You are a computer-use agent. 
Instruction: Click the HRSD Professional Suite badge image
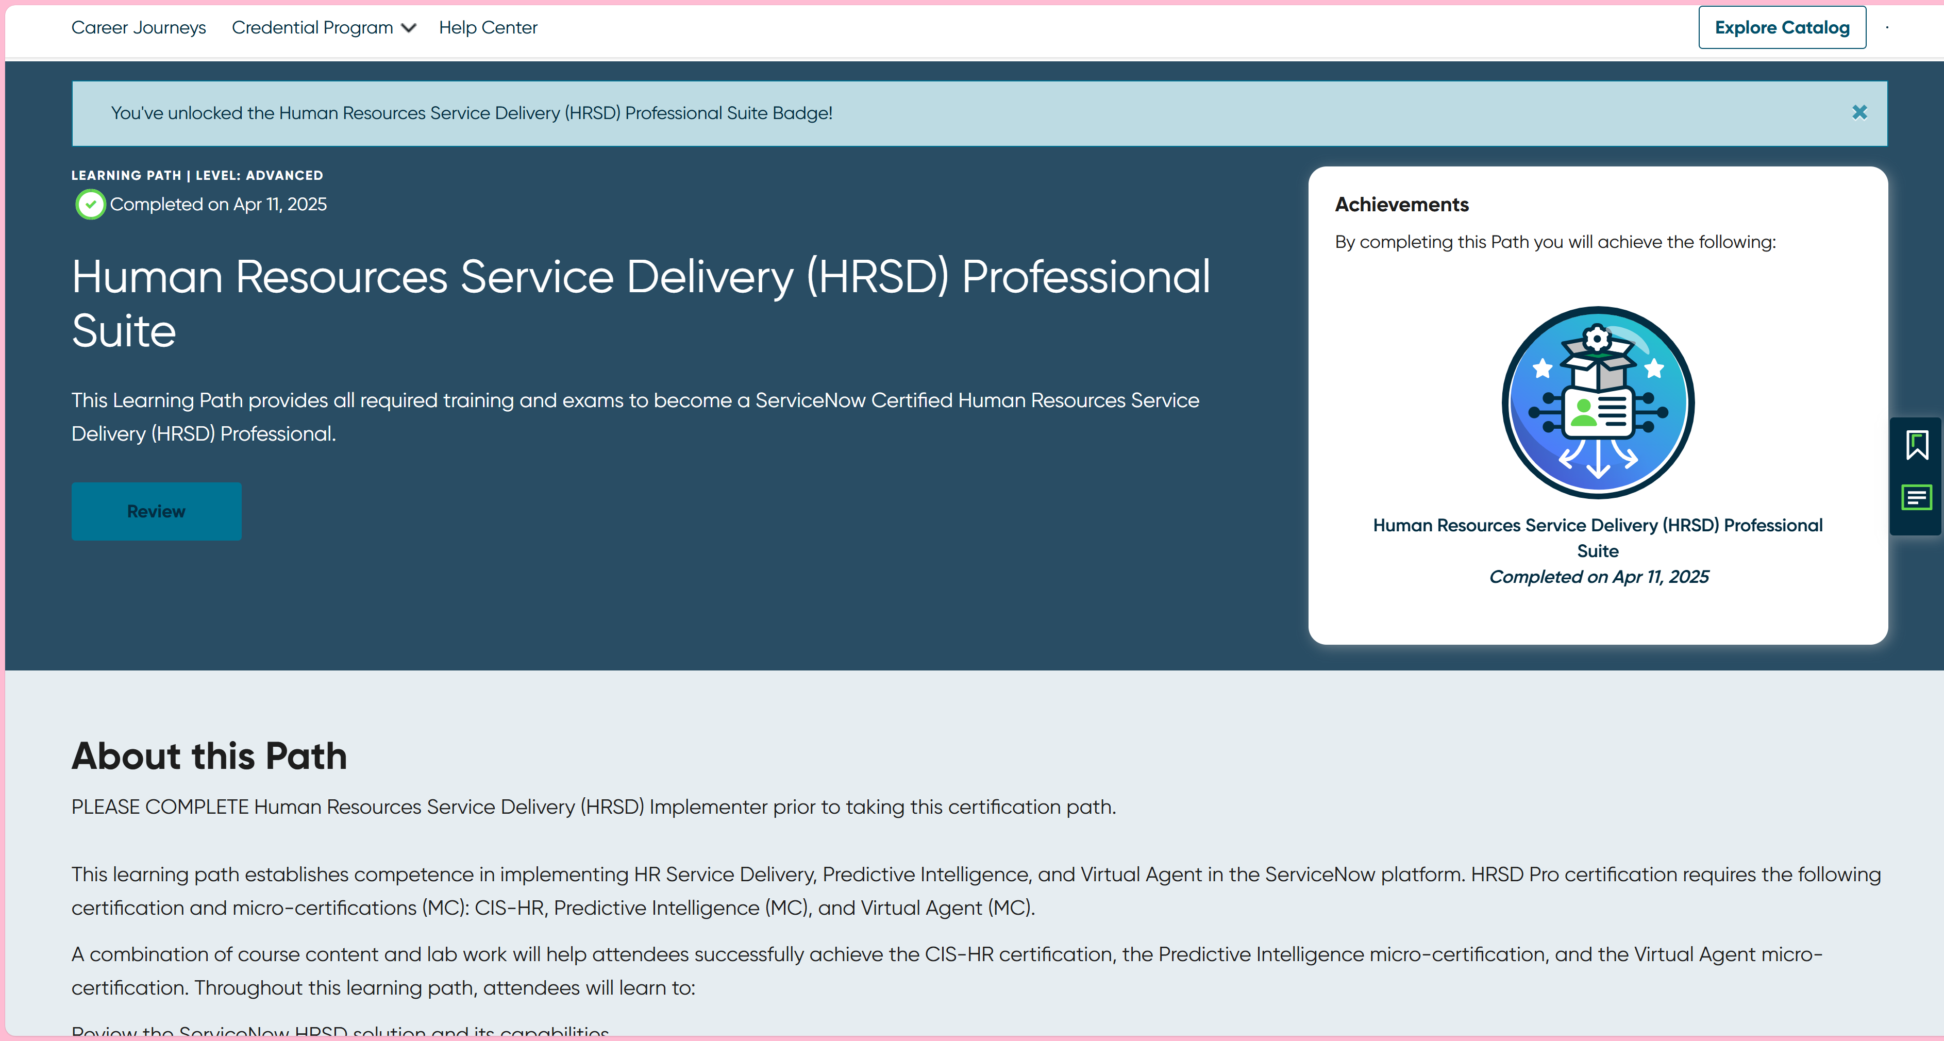(1598, 402)
